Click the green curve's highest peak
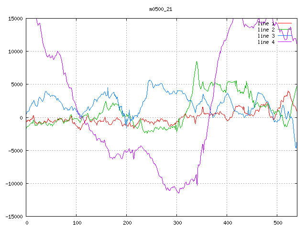 coord(197,62)
